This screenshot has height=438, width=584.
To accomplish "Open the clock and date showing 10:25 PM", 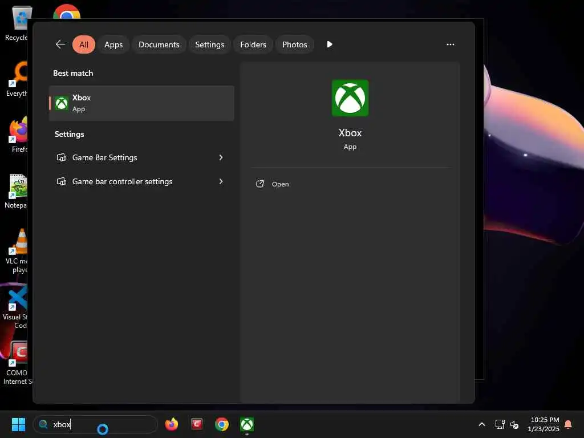I will [544, 424].
